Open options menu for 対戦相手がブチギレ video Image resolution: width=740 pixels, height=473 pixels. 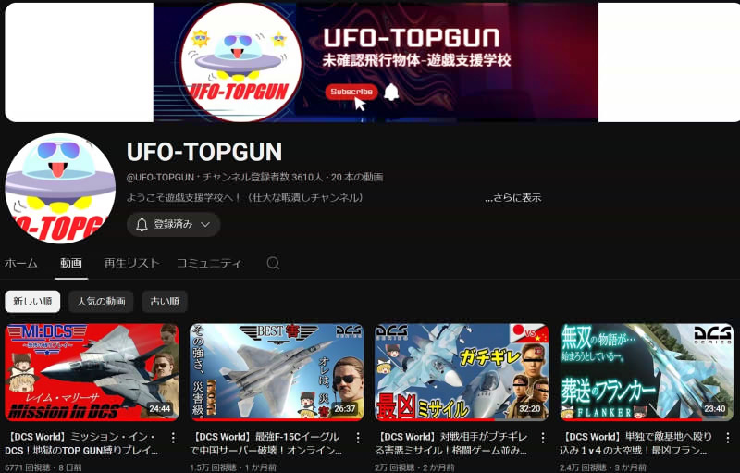pos(543,438)
